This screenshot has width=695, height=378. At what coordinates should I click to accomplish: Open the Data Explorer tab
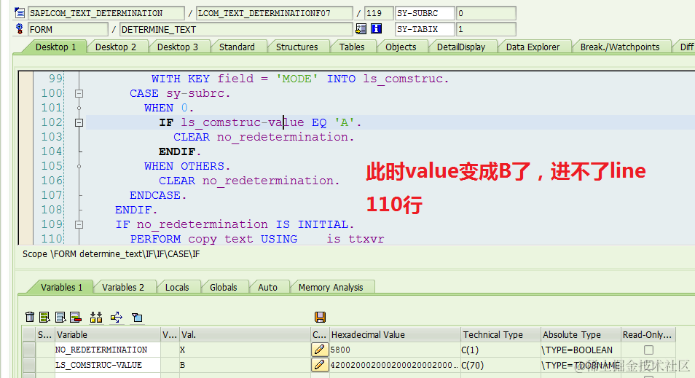point(533,47)
